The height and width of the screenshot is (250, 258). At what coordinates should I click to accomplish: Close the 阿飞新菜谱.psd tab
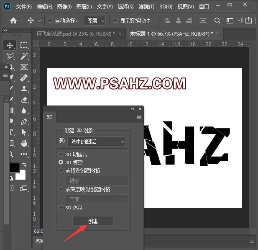point(120,34)
